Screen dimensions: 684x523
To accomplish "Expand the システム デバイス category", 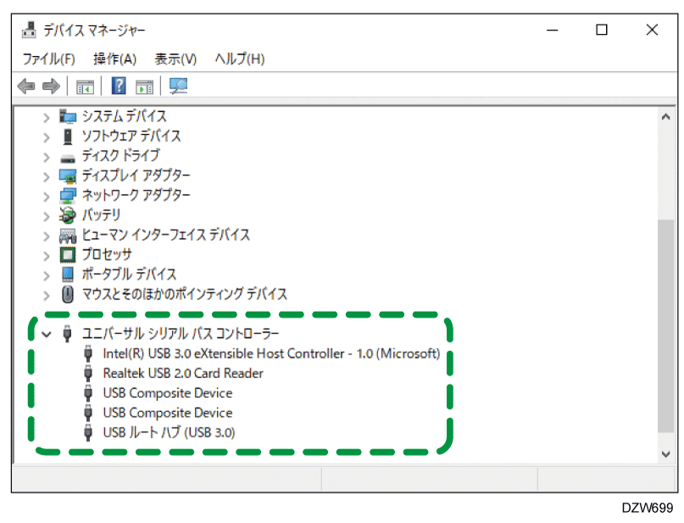I will tap(47, 117).
